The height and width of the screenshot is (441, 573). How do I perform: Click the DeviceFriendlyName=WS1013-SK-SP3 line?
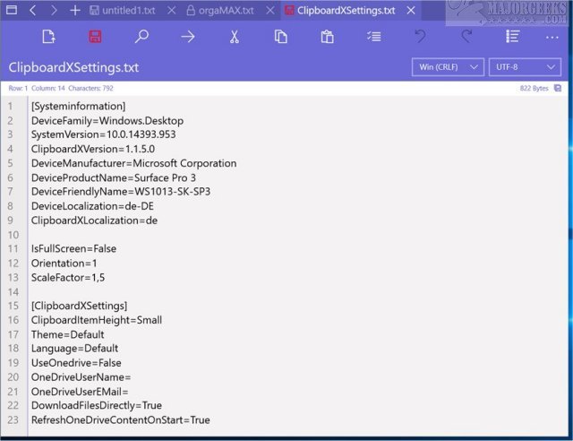pyautogui.click(x=121, y=192)
